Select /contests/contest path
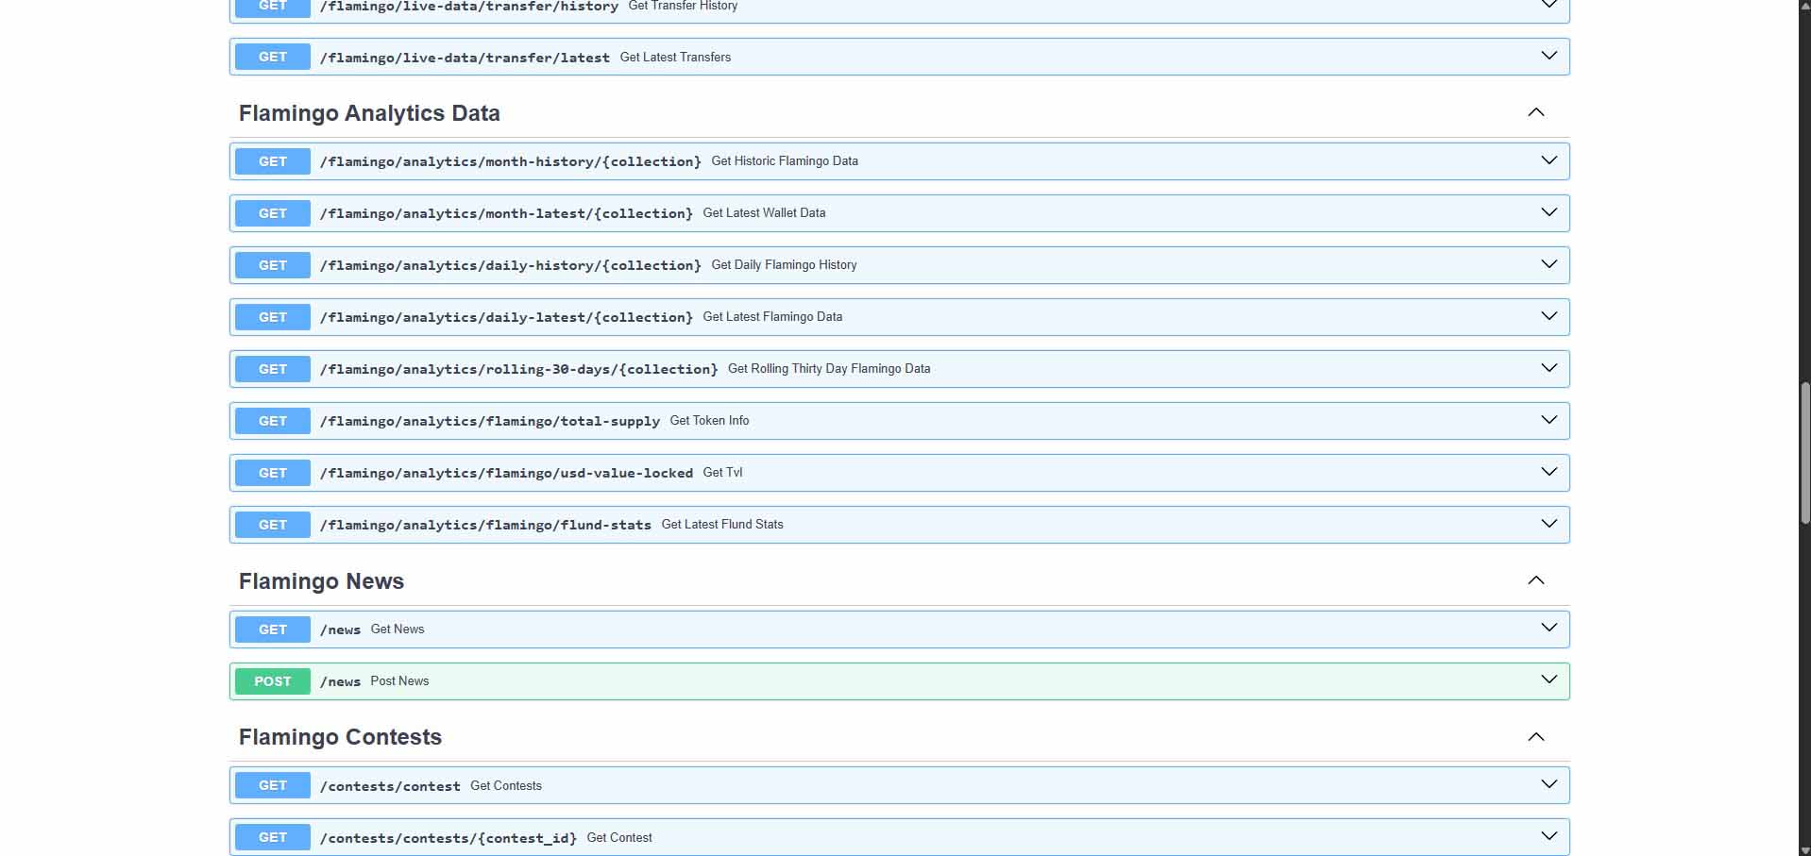The image size is (1811, 856). tap(390, 786)
